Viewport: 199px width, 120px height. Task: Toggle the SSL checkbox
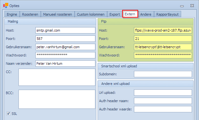tap(8, 113)
